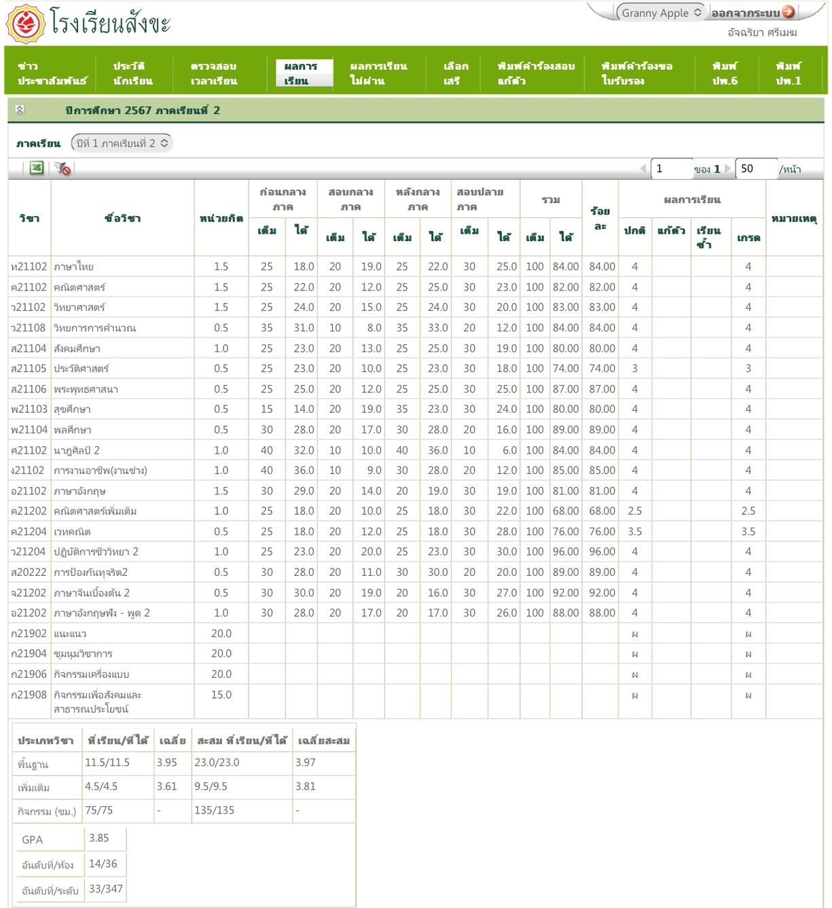The width and height of the screenshot is (832, 908).
Task: Sort by the วิชา column header
Action: 29,218
